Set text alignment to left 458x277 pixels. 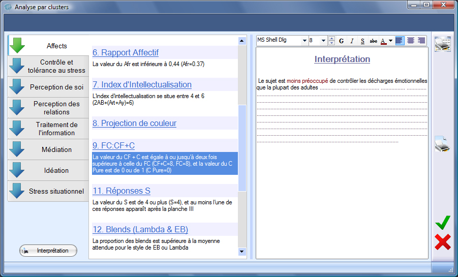tap(400, 41)
